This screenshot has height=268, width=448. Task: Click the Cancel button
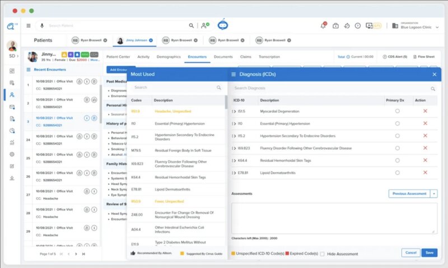pyautogui.click(x=410, y=253)
